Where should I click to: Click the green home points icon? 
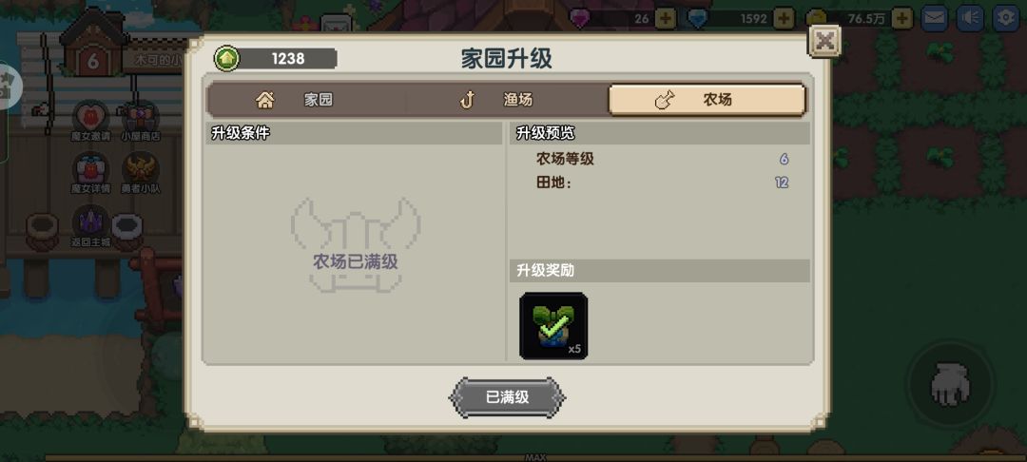click(226, 58)
